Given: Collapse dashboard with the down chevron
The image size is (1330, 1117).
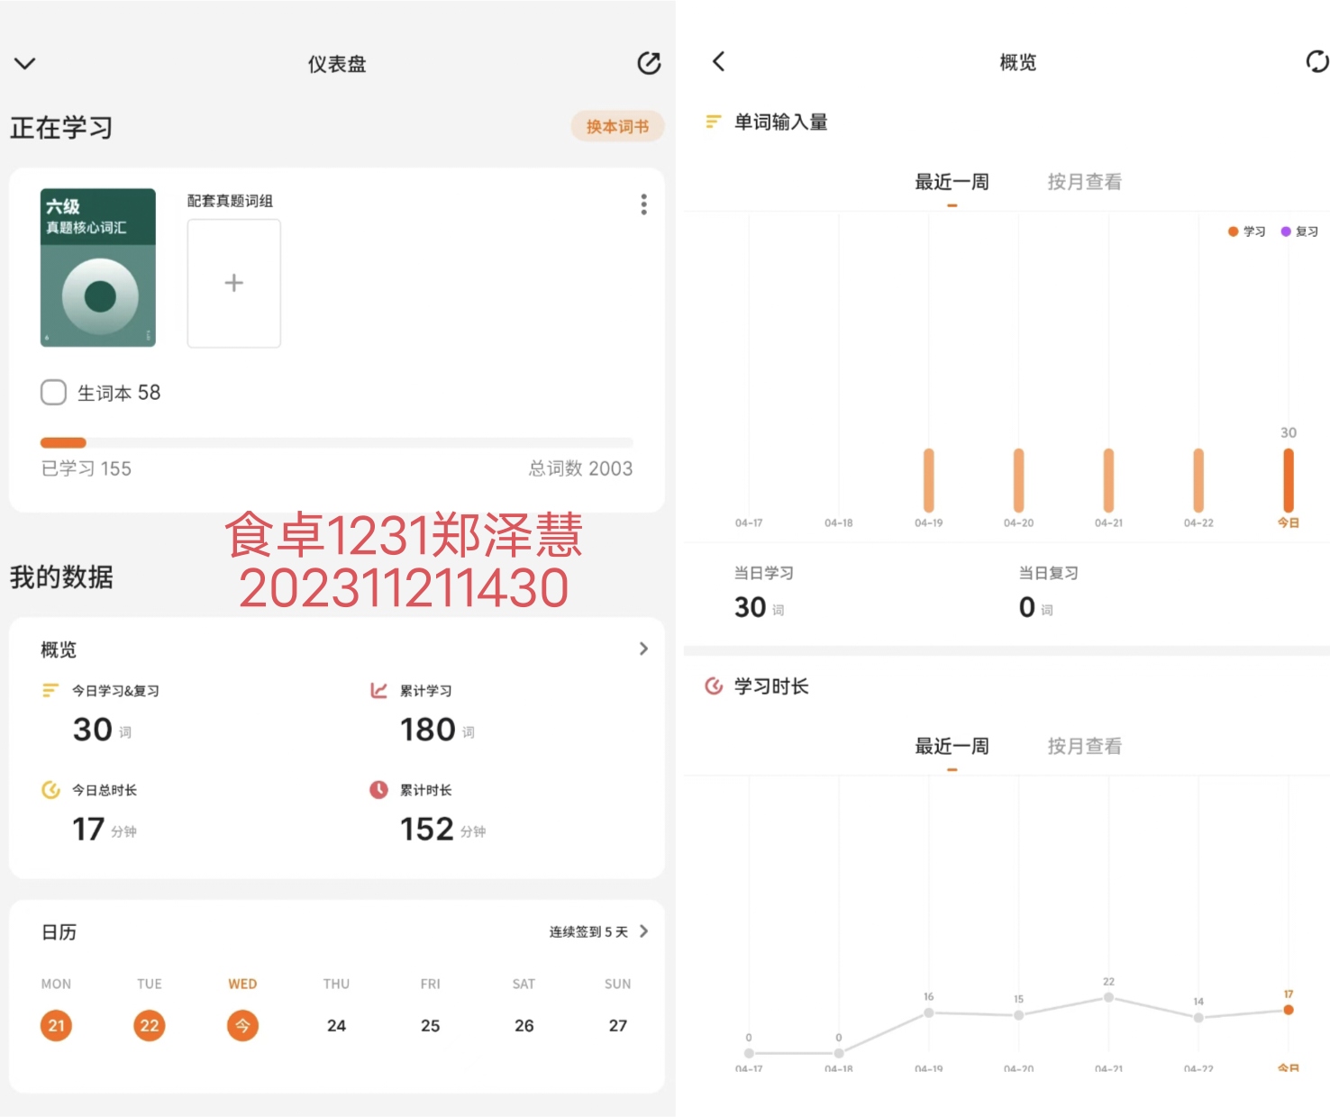Looking at the screenshot, I should coord(25,63).
